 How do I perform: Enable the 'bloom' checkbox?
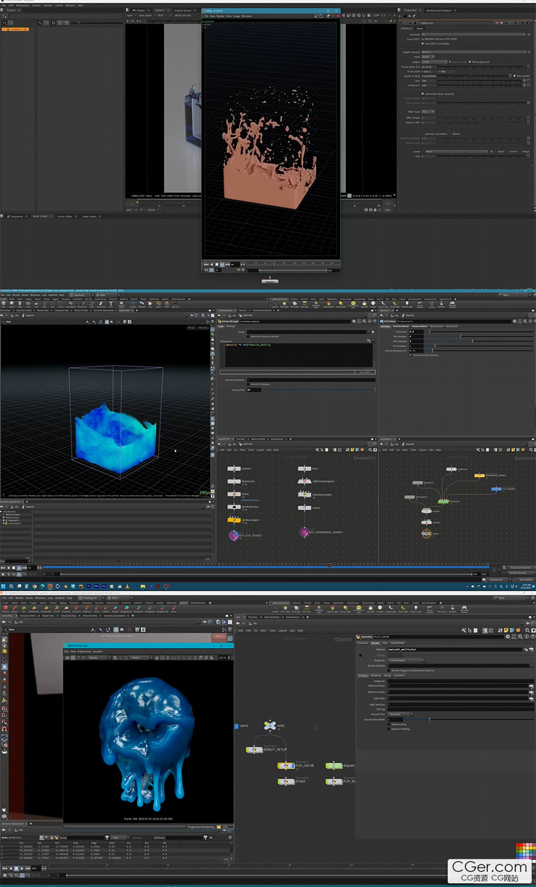451,134
